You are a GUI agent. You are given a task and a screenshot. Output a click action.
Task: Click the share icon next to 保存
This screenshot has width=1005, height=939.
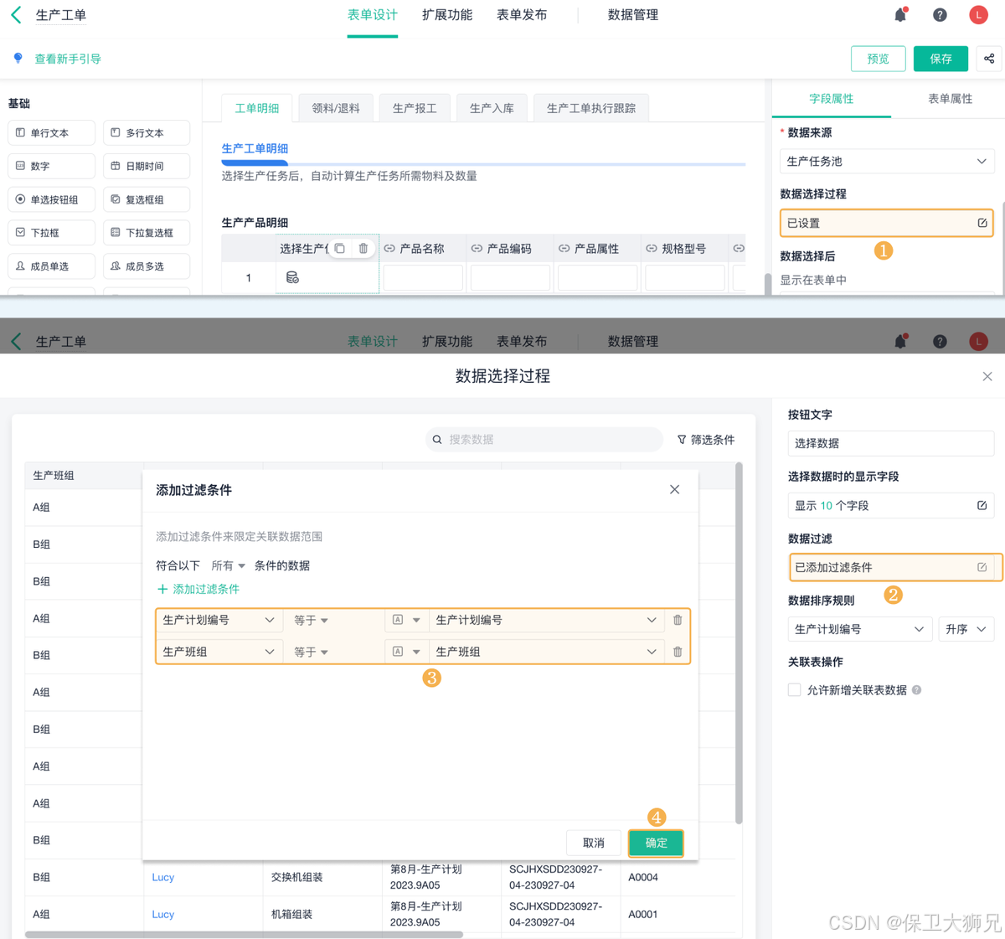(989, 59)
